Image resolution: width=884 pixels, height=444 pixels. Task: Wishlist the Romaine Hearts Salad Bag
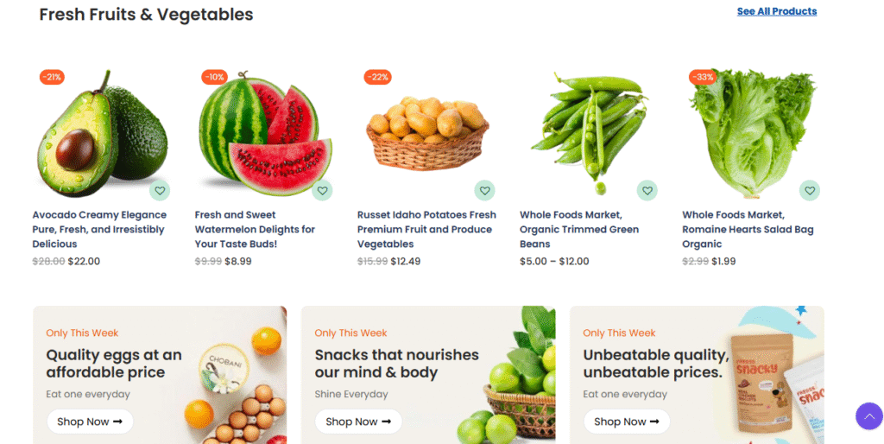pyautogui.click(x=809, y=191)
